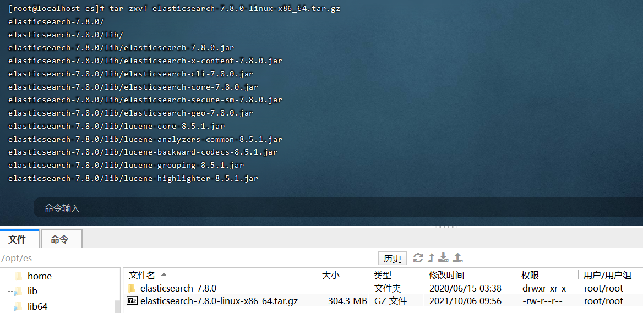Click terminal line elasticsearch-7.8.0/lib/elasticsearch-7.8.0.jar

121,47
